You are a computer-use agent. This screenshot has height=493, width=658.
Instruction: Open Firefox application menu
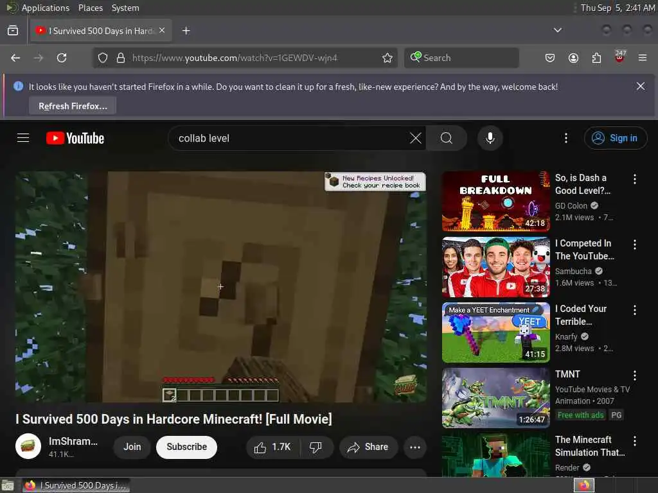(x=643, y=58)
